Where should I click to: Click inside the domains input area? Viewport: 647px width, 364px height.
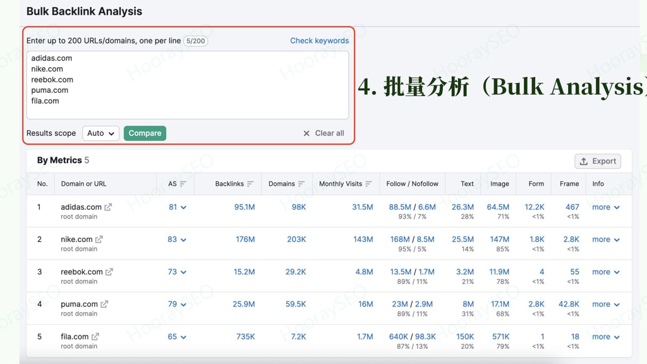[190, 85]
